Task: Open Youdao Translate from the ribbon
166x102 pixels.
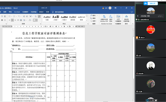Action: (x=118, y=18)
